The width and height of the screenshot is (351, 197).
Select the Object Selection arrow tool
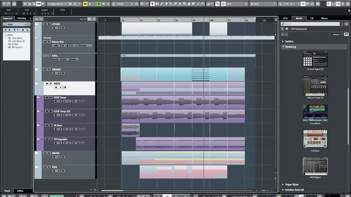pyautogui.click(x=152, y=4)
